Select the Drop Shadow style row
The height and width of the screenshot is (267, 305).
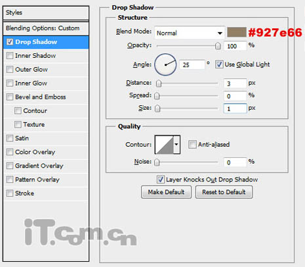point(46,42)
